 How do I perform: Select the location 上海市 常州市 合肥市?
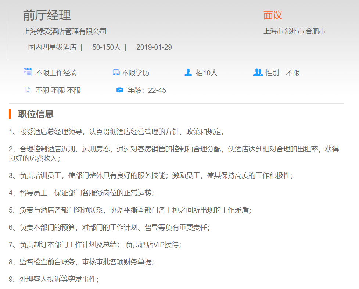tap(294, 31)
